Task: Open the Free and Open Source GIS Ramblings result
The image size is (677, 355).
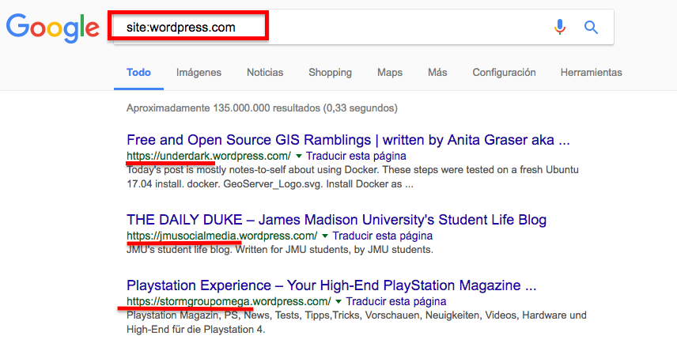Action: coord(348,140)
